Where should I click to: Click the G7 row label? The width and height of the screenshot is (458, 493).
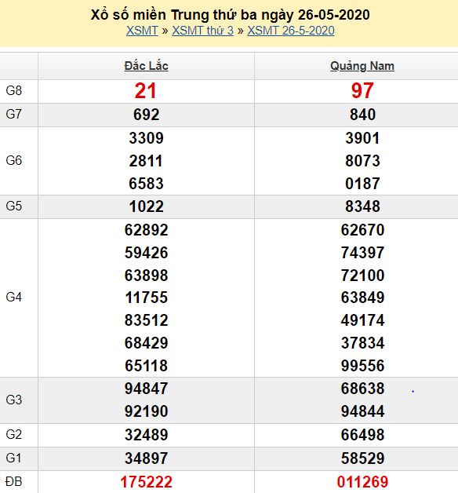(14, 114)
